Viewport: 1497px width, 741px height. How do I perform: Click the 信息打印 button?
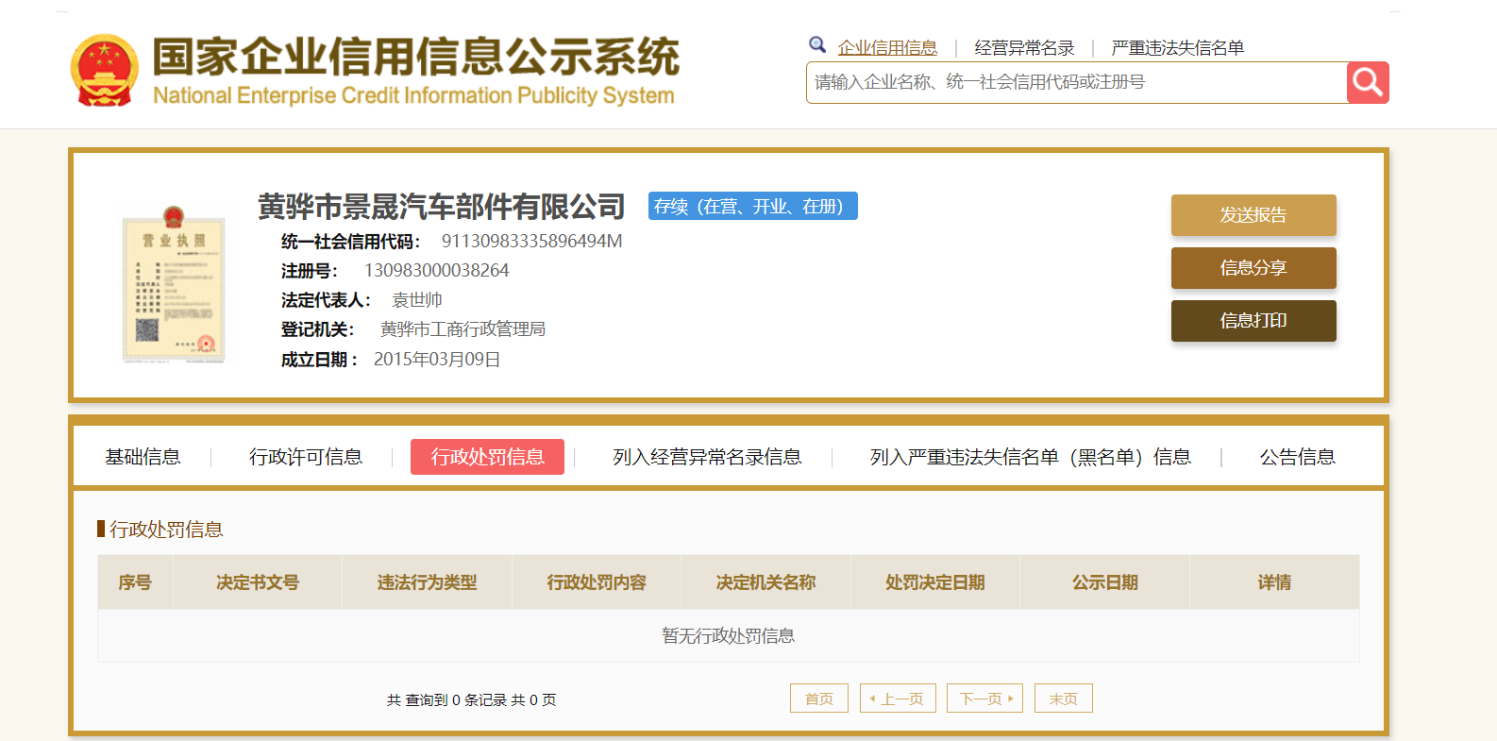click(x=1253, y=321)
